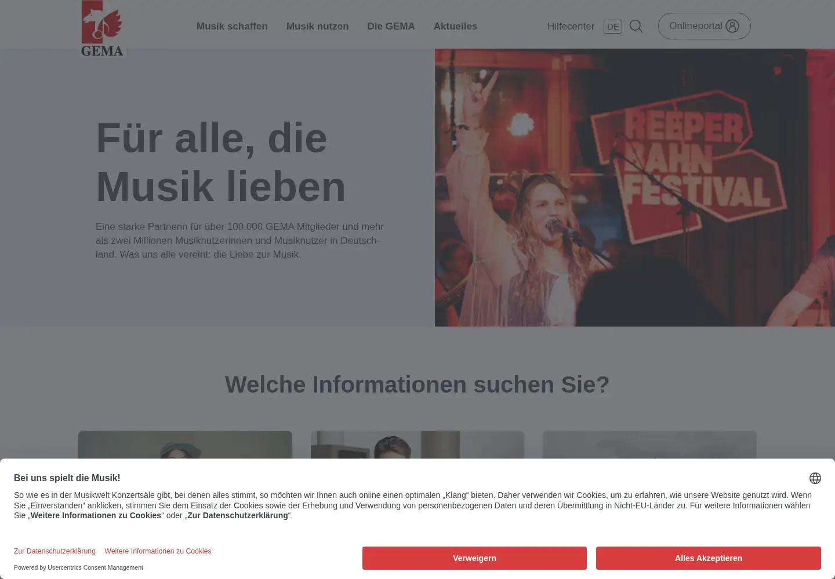Open the Die GEMA menu
The image size is (835, 579).
[391, 26]
